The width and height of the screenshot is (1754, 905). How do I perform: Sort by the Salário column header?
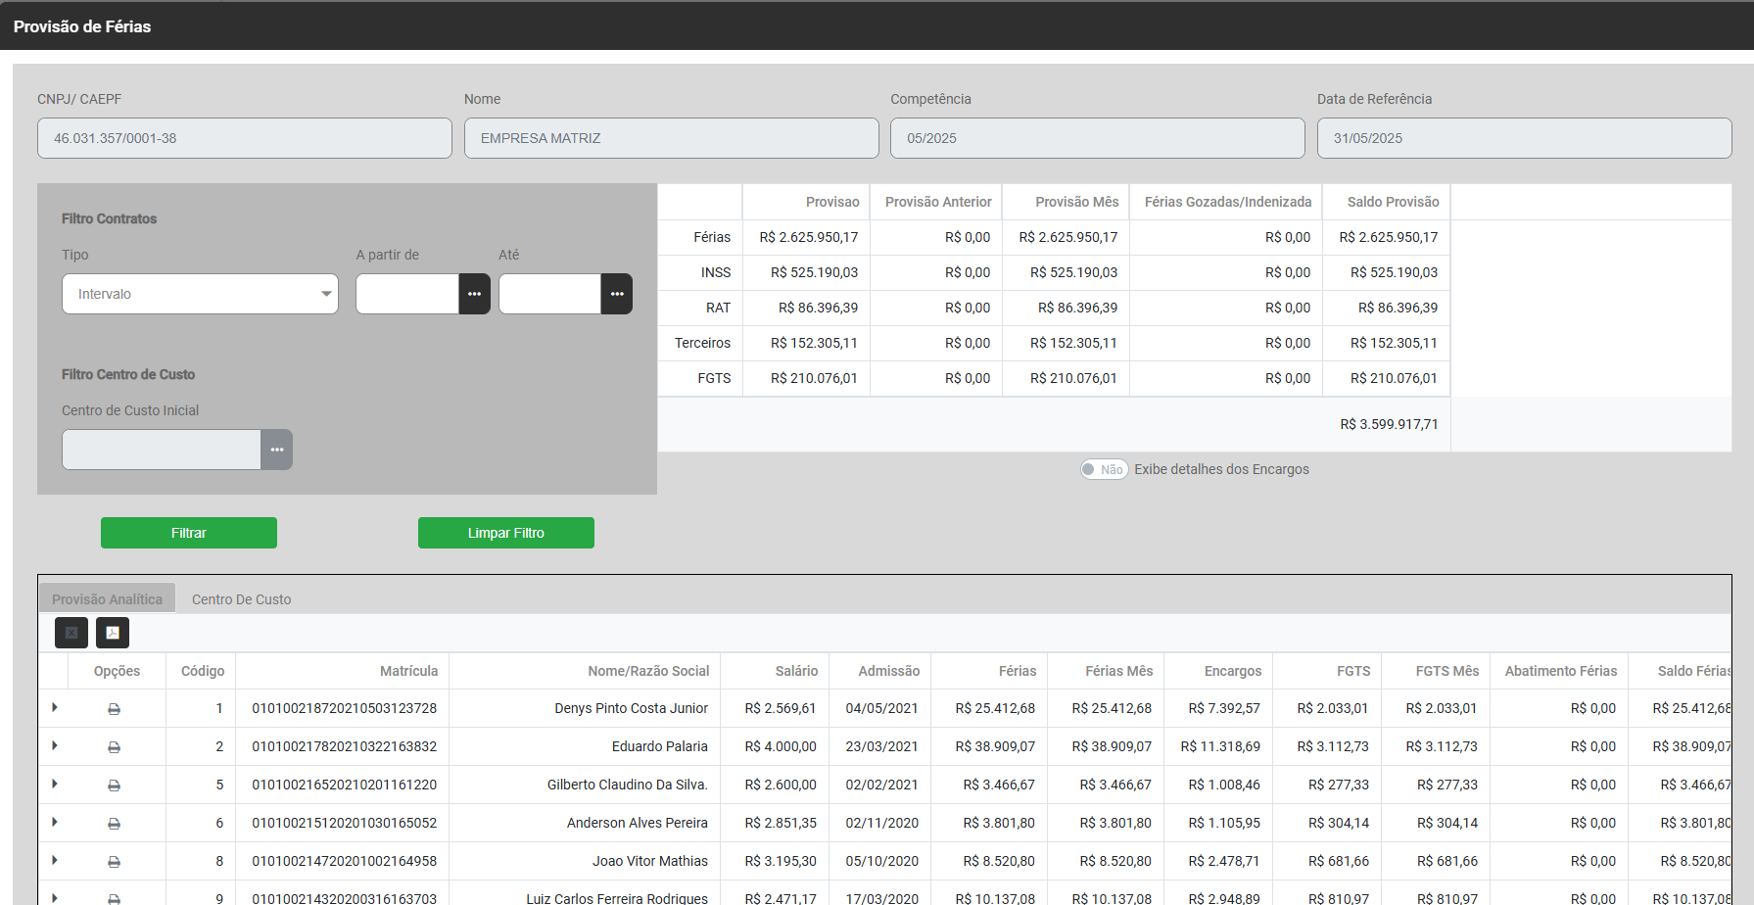pyautogui.click(x=795, y=671)
